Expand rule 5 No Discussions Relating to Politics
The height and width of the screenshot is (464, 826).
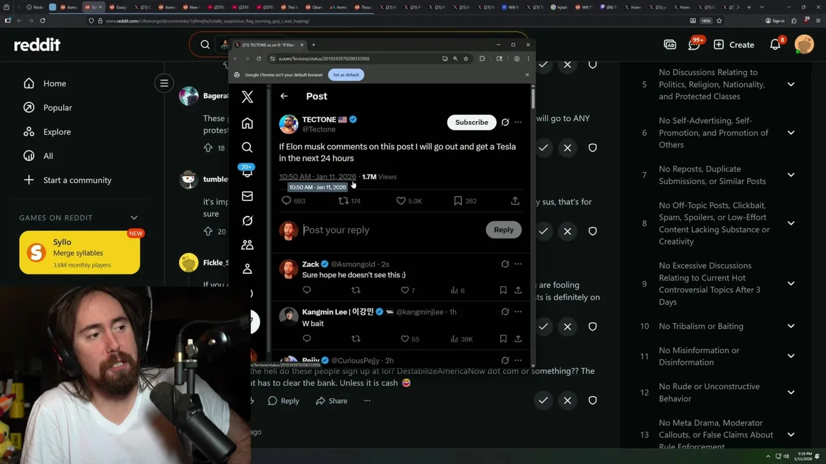pos(791,84)
